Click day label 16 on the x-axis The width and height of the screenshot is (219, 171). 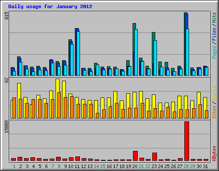coord(109,166)
